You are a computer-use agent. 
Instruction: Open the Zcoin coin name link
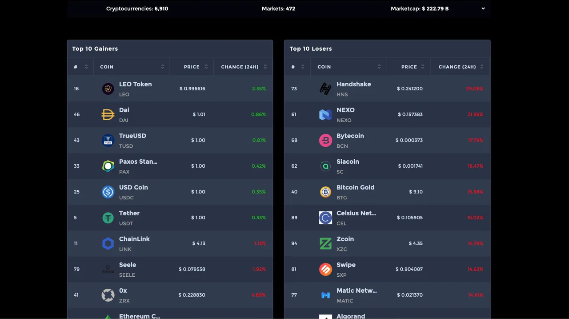coord(345,239)
